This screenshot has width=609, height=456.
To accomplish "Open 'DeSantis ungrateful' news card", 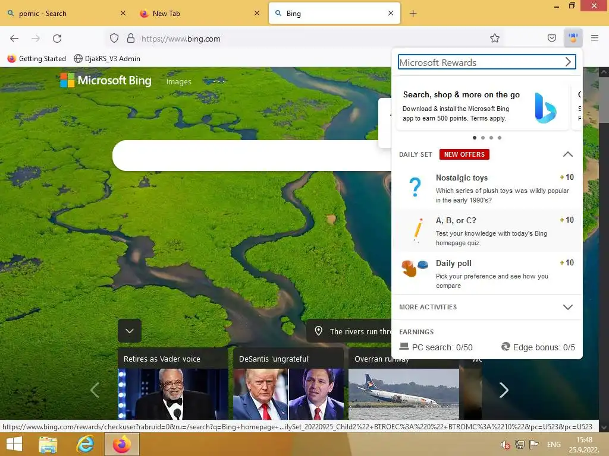I will click(288, 384).
